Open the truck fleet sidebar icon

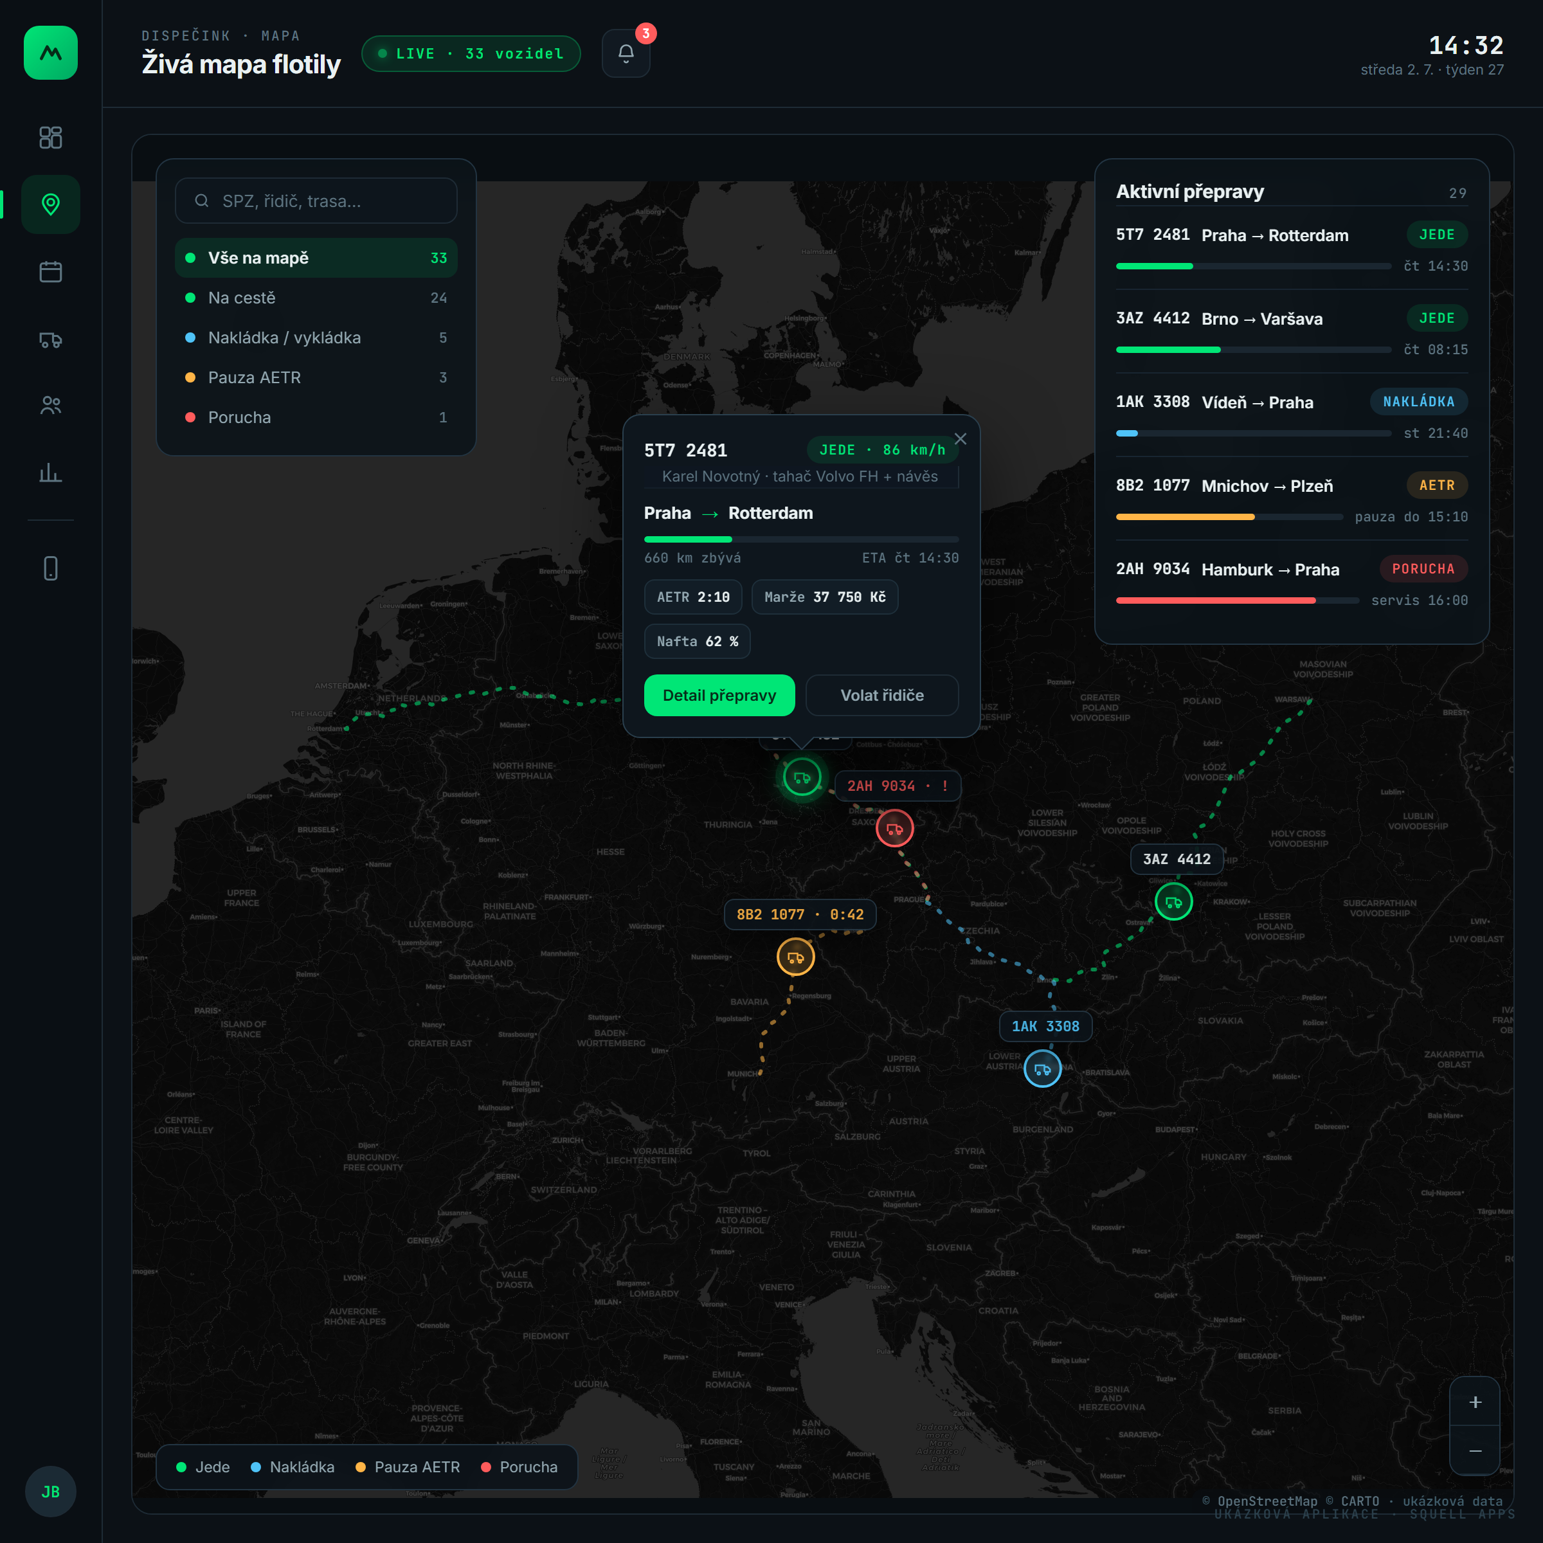[50, 339]
